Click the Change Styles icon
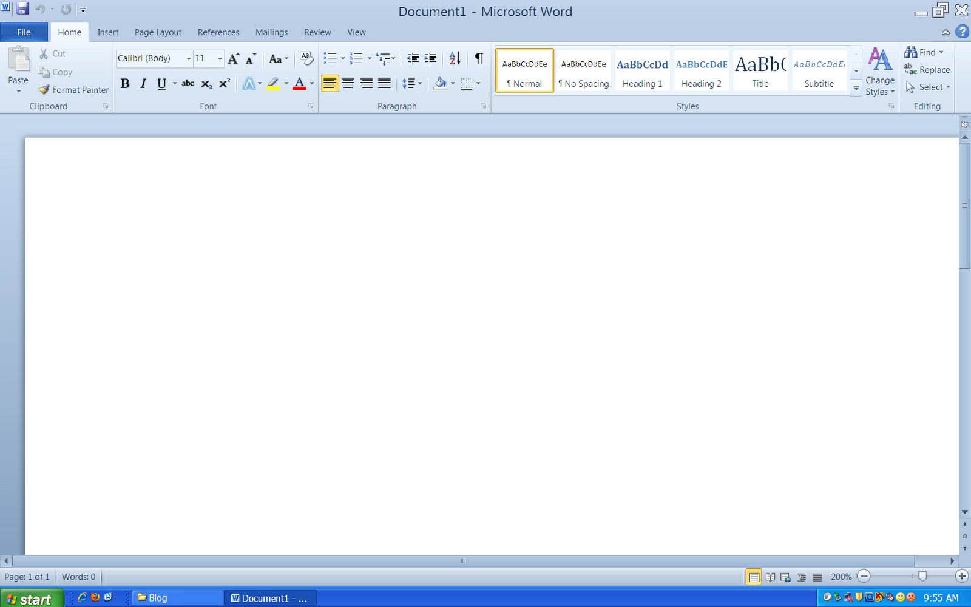971x607 pixels. [880, 72]
